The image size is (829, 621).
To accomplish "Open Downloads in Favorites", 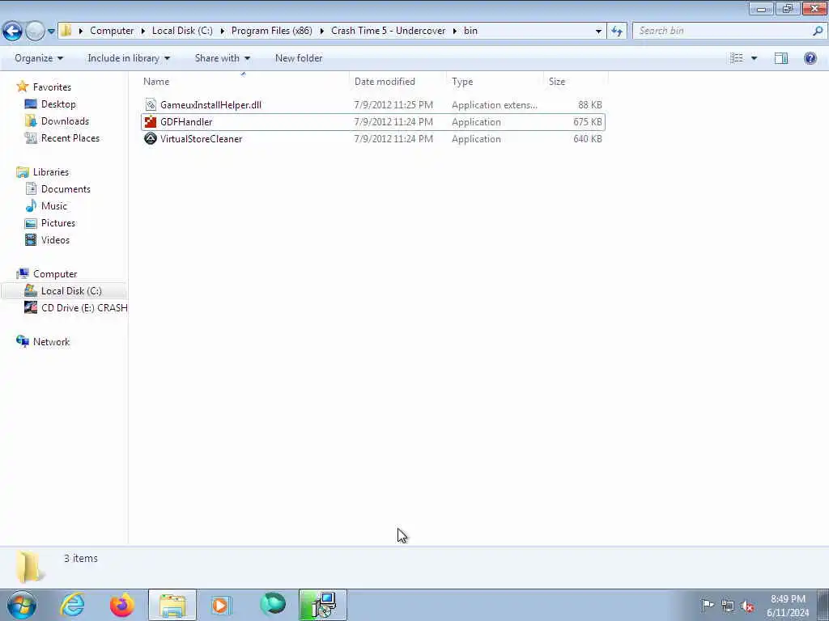I will [65, 121].
